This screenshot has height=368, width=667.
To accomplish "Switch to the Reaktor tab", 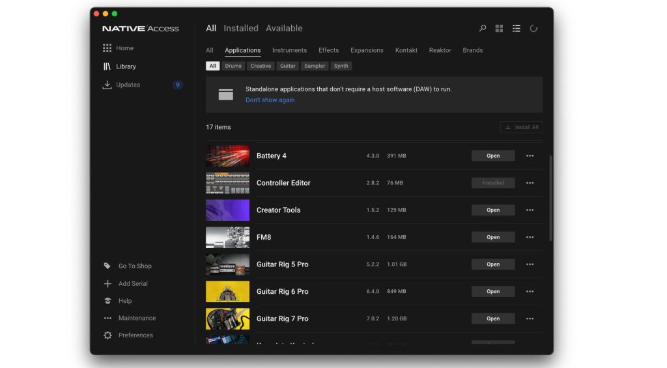I will 440,50.
